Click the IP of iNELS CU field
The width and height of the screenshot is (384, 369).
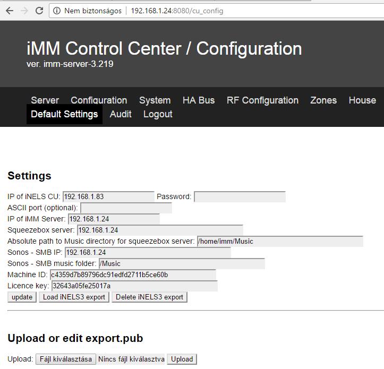[x=108, y=196]
